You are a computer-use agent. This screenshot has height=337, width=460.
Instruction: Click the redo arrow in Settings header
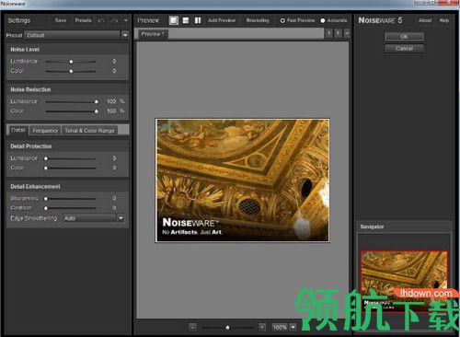click(115, 20)
